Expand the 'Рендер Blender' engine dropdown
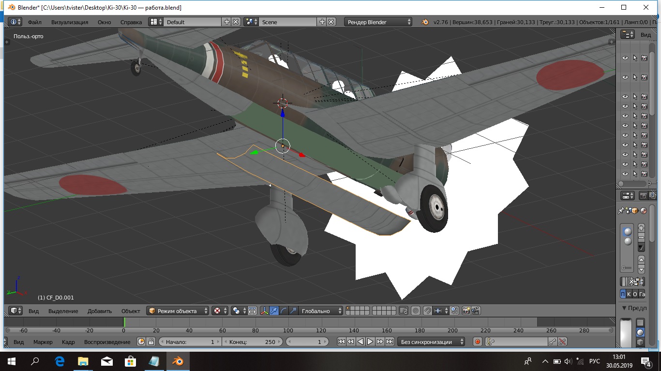Screen dimensions: 661x371 point(378,22)
